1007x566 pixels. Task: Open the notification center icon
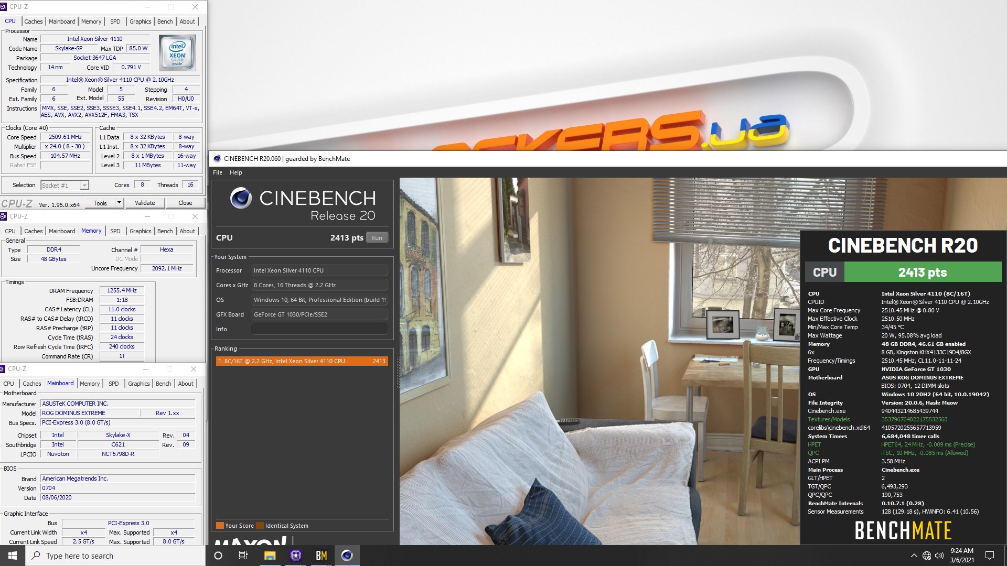(x=990, y=556)
